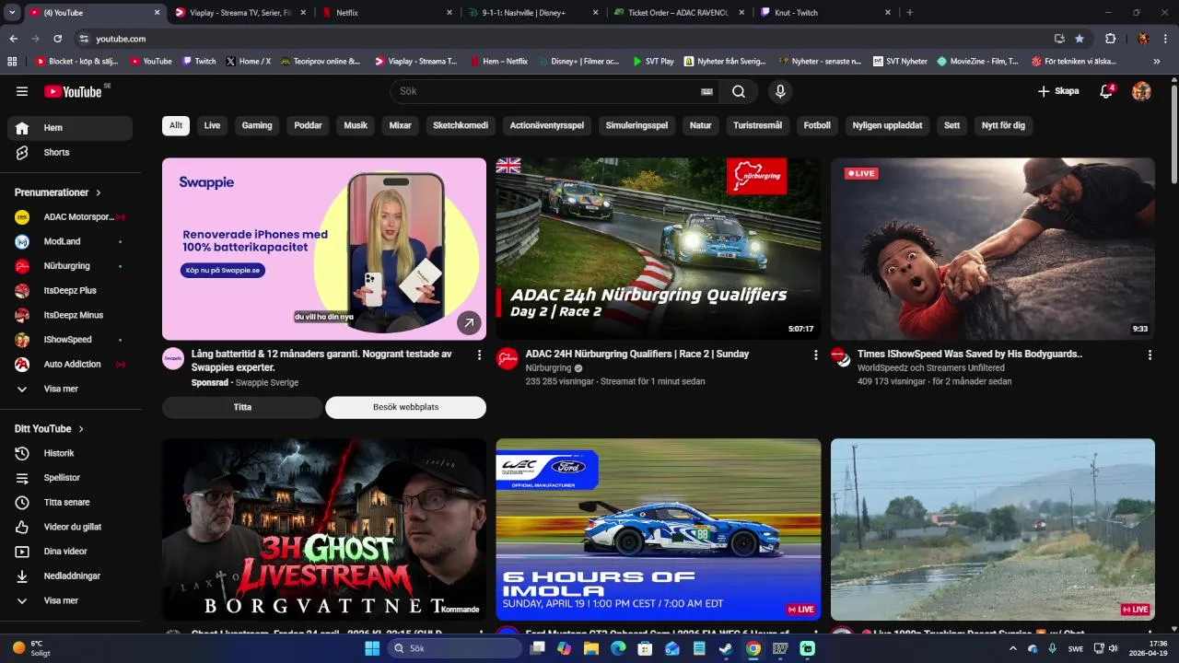Open 6 Hours of Imola live thumbnail

[659, 529]
